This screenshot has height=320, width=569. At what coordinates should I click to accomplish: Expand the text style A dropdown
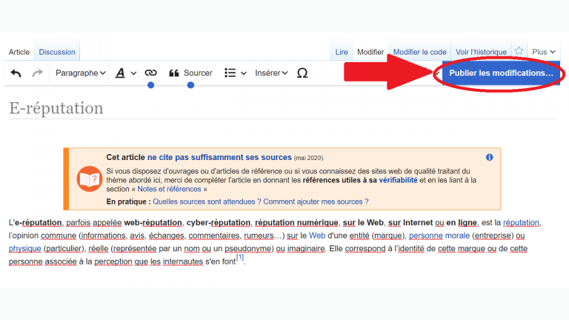(125, 73)
